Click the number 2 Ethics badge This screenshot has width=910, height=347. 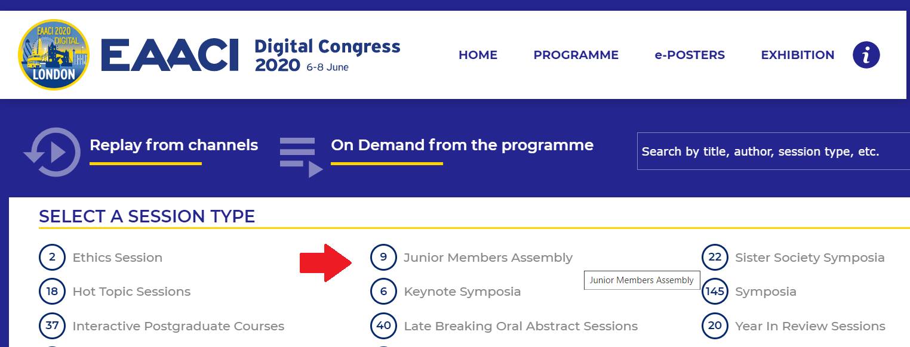tap(53, 258)
